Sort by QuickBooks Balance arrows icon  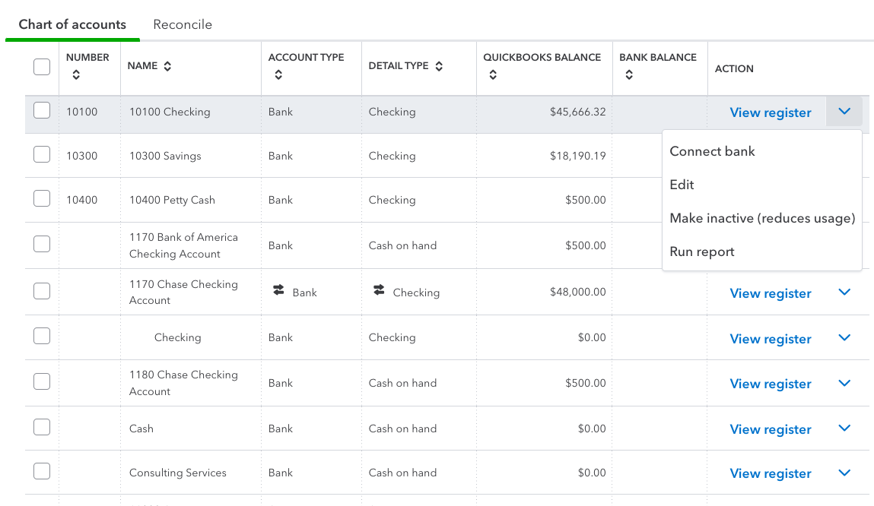click(x=493, y=75)
